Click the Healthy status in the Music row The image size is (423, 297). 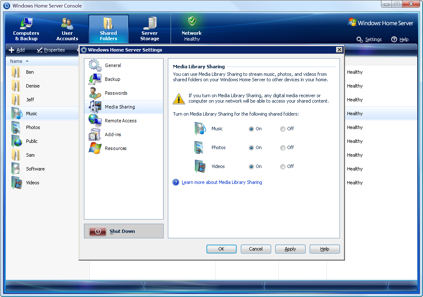pyautogui.click(x=355, y=114)
